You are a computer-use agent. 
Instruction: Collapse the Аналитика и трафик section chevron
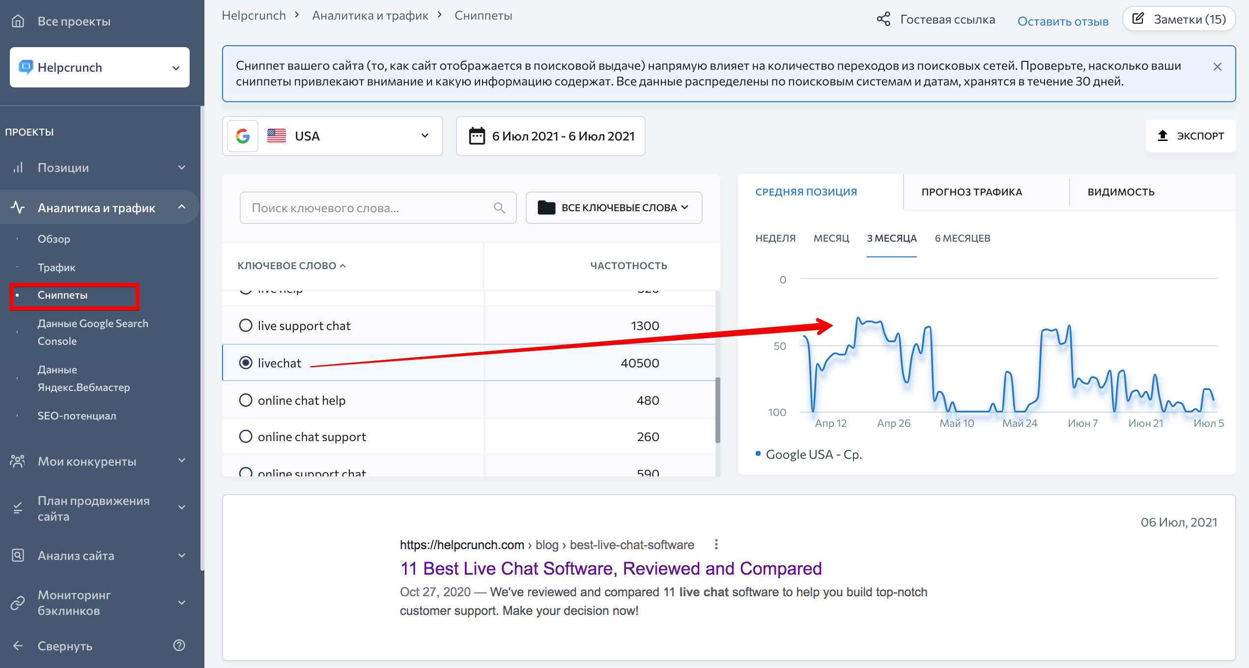[x=182, y=207]
